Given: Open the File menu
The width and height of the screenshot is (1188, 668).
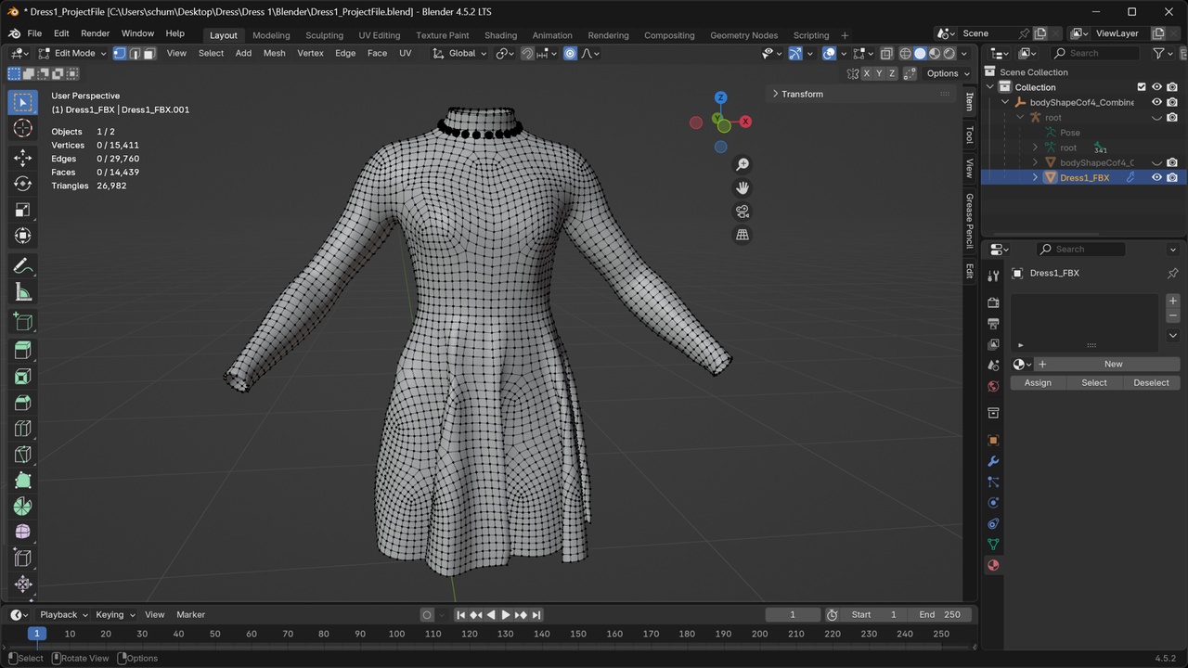Looking at the screenshot, I should click(34, 33).
